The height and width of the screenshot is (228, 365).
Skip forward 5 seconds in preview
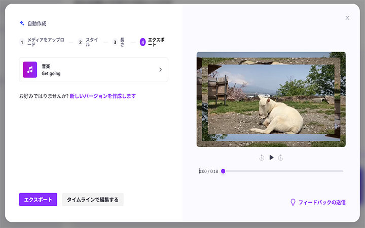pos(280,158)
